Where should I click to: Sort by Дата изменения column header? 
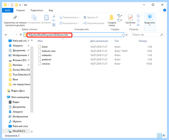click(99, 41)
